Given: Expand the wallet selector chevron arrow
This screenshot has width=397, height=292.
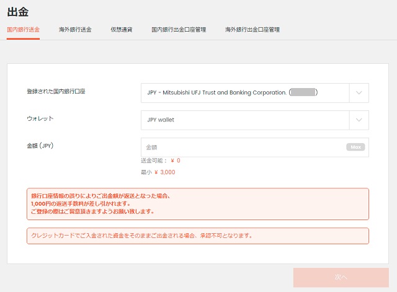Looking at the screenshot, I should coord(359,120).
